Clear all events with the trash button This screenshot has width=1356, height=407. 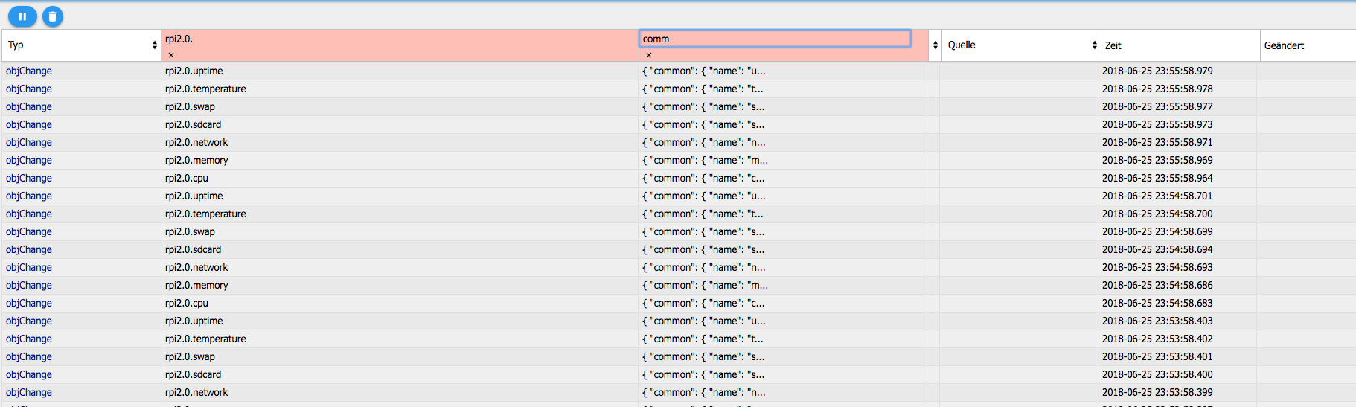53,16
